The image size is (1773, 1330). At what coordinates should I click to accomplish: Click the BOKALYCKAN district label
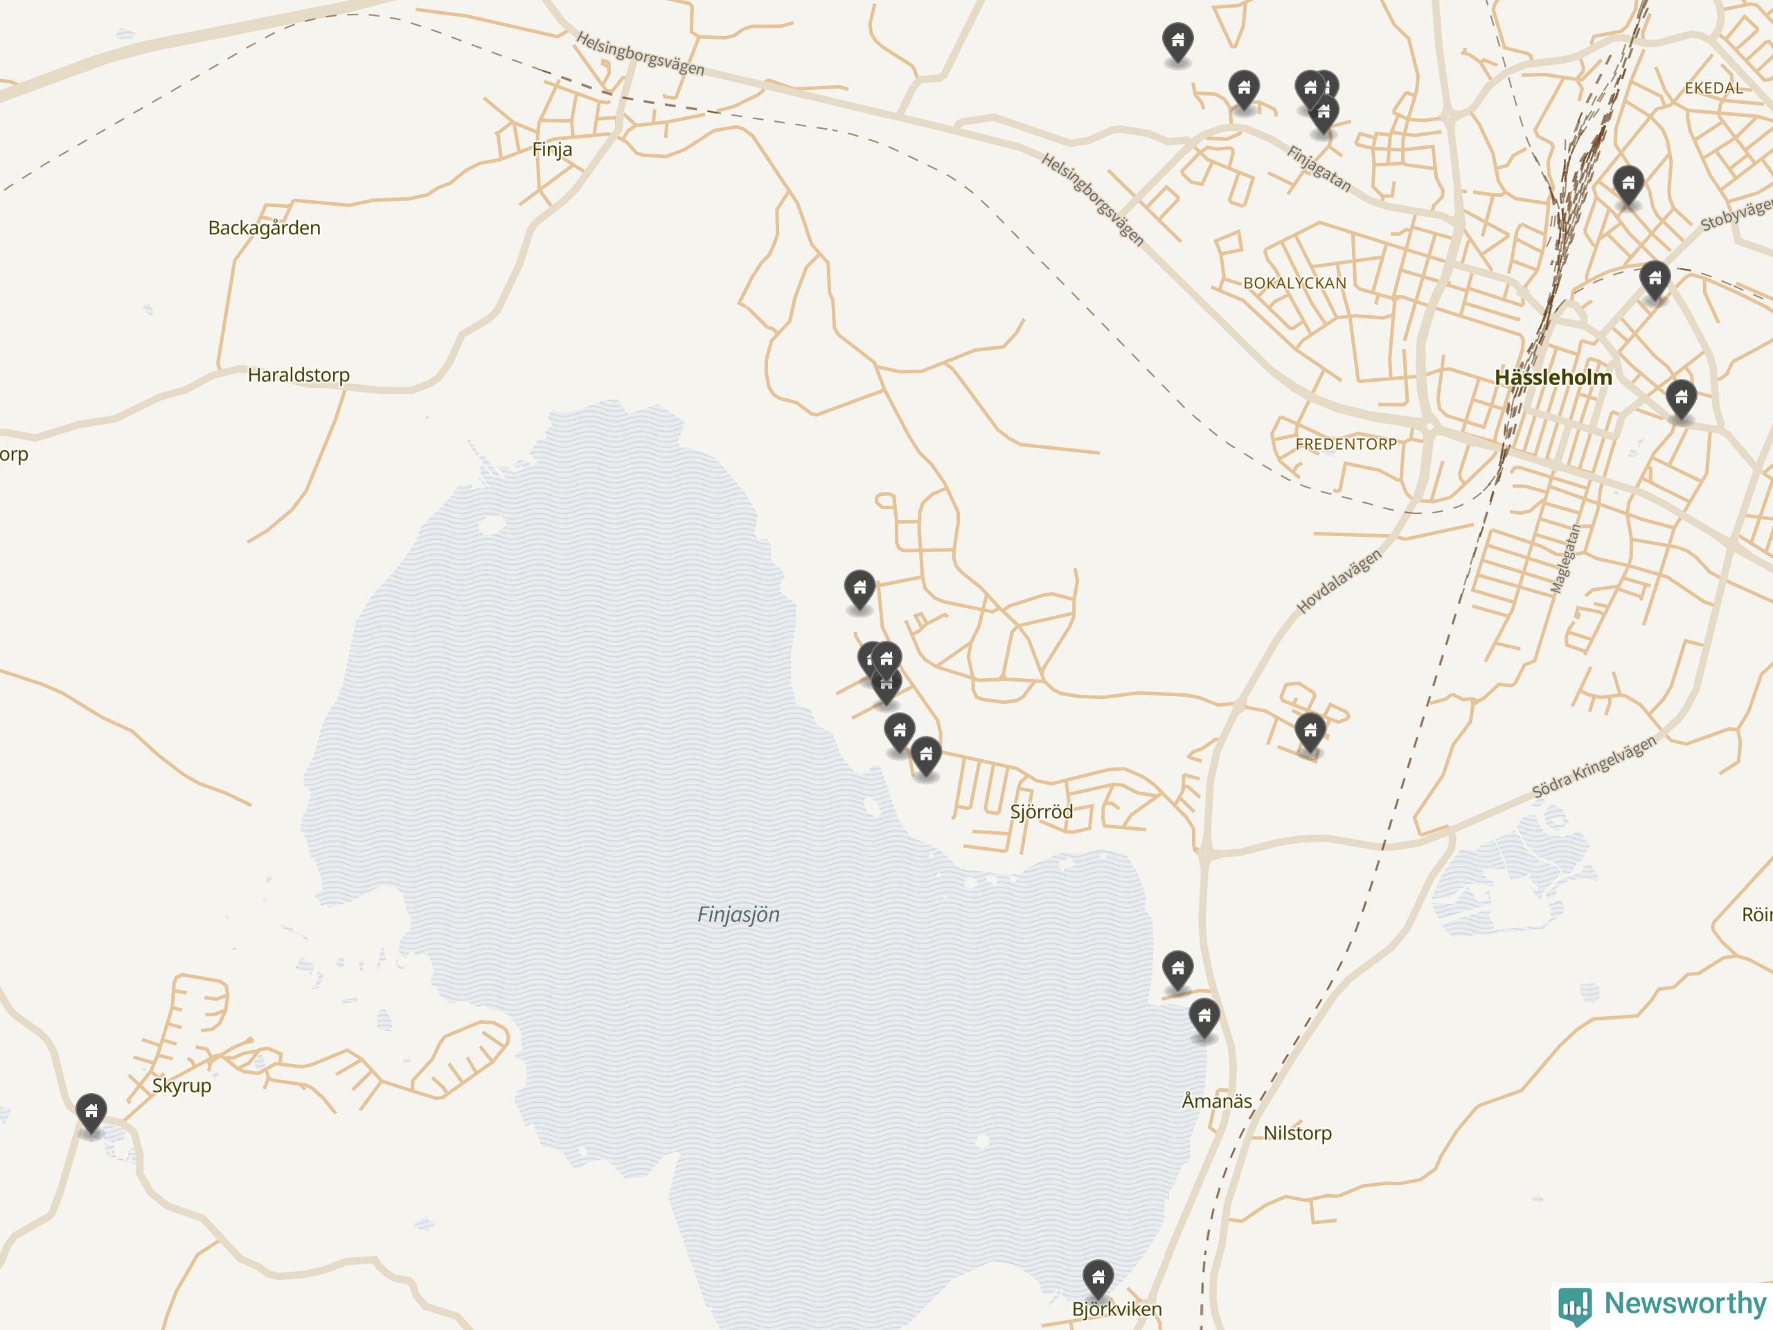coord(1294,283)
